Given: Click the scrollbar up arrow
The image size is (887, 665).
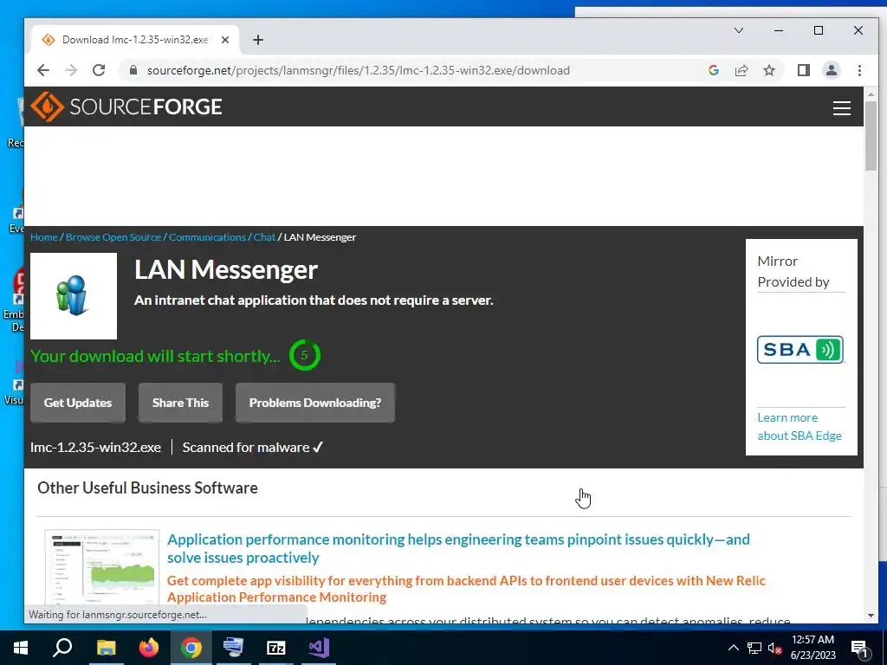Looking at the screenshot, I should 871,94.
